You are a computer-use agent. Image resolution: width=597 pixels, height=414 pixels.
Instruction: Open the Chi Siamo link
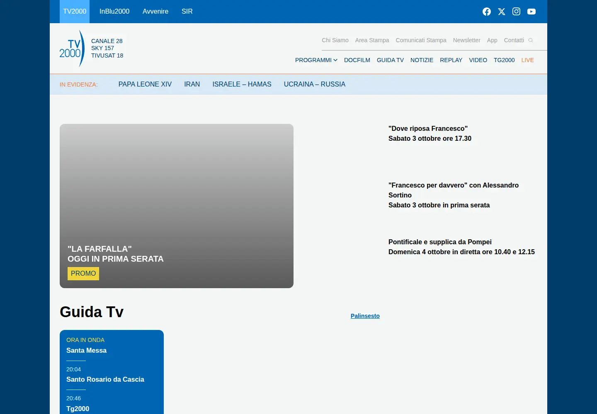[335, 40]
